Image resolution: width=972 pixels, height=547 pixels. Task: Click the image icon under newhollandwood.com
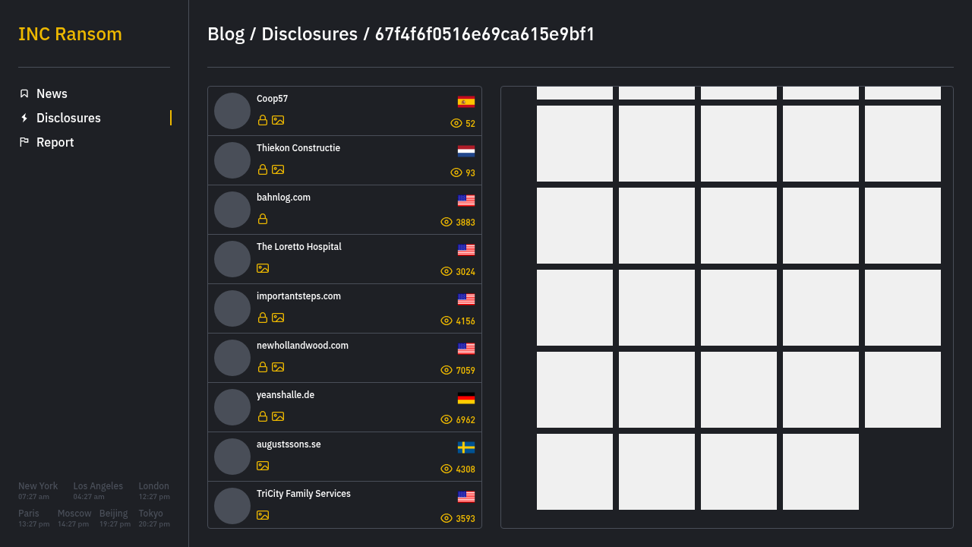tap(278, 367)
